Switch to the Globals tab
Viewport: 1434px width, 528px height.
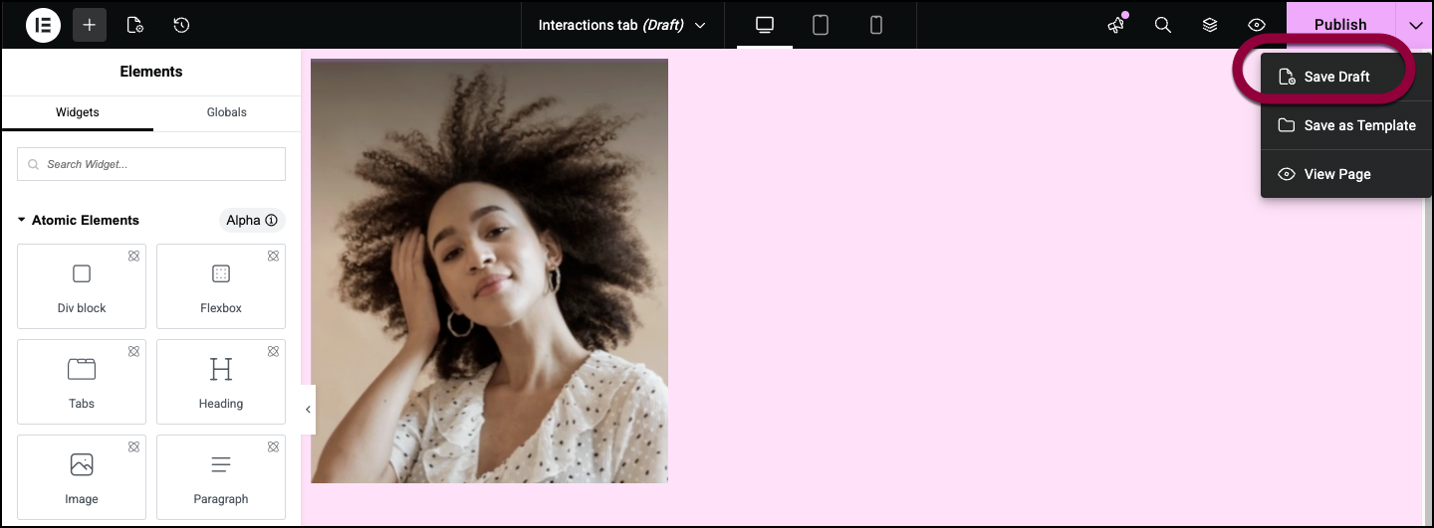click(x=226, y=112)
